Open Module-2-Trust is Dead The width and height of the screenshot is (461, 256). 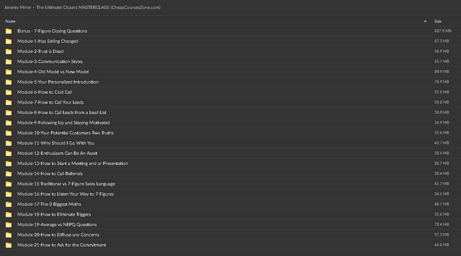click(x=41, y=51)
